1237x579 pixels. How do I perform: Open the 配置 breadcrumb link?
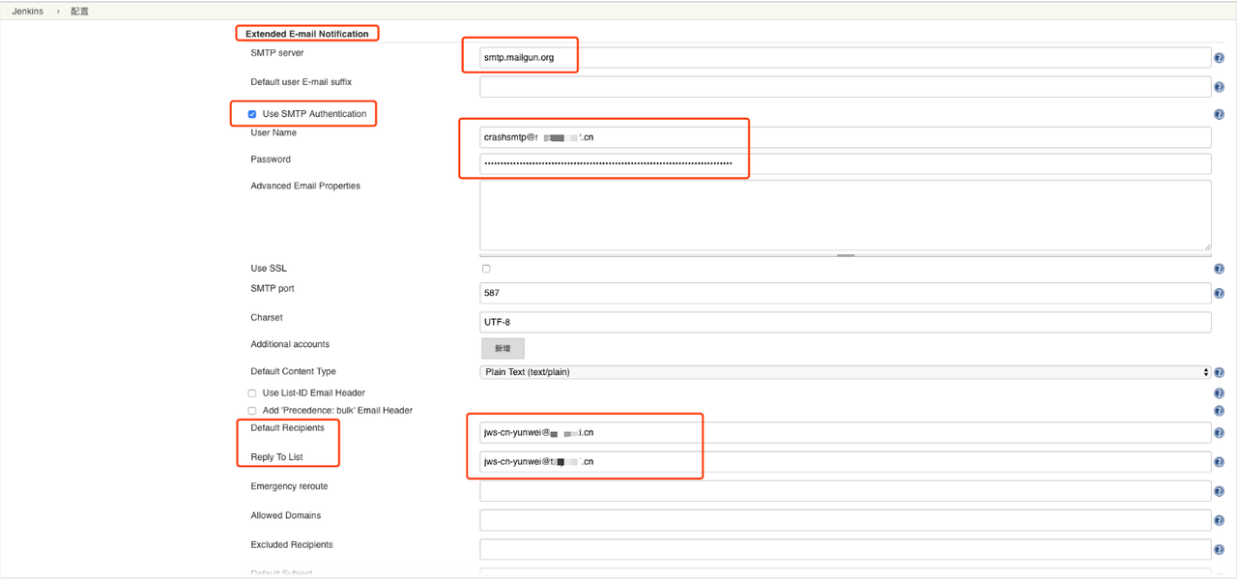[79, 12]
